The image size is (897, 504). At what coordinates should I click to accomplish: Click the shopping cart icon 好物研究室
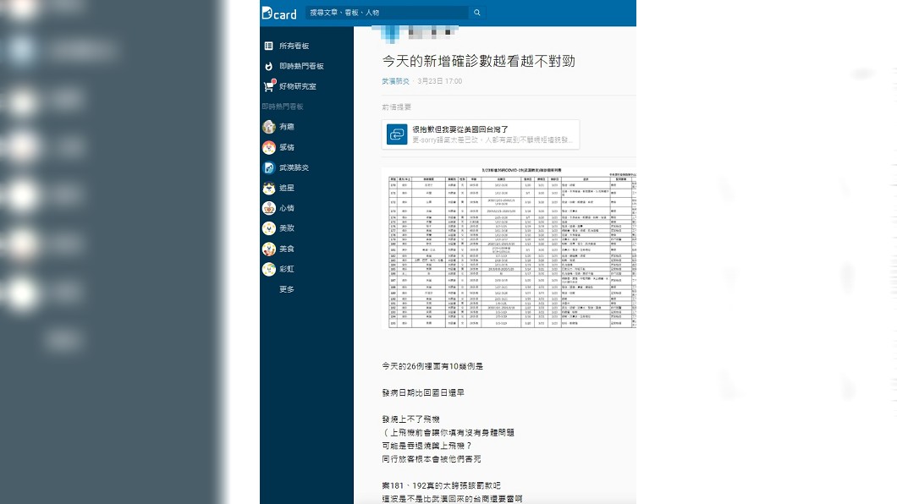269,86
